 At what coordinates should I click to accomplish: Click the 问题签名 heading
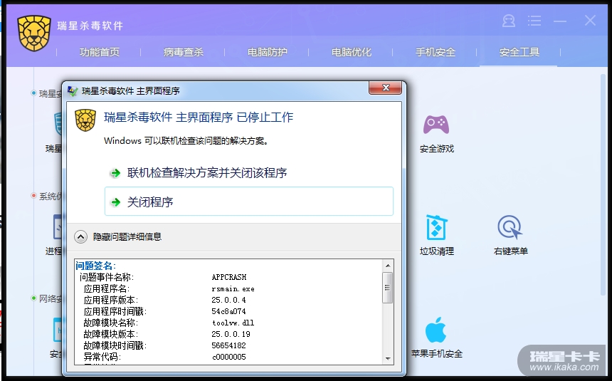point(95,266)
